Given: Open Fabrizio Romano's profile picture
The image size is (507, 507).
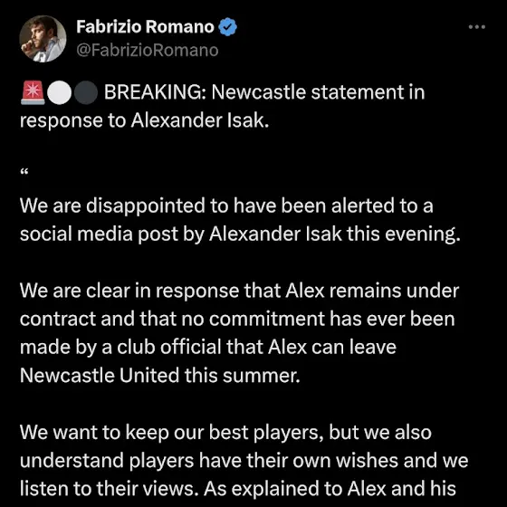Looking at the screenshot, I should pyautogui.click(x=43, y=39).
